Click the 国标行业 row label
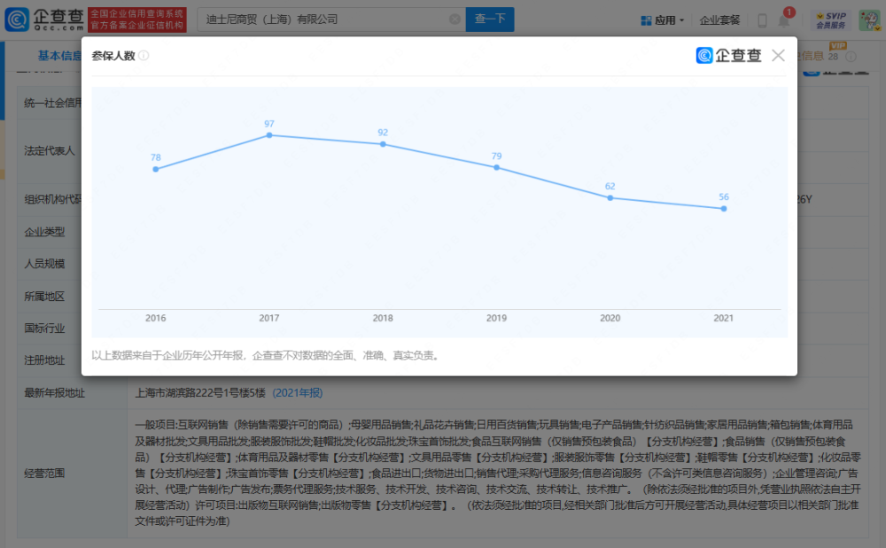This screenshot has height=548, width=886. point(44,328)
